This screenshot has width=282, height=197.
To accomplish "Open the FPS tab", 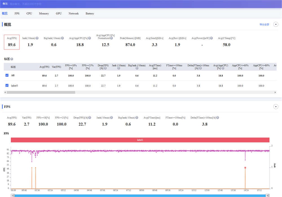I will (x=17, y=13).
